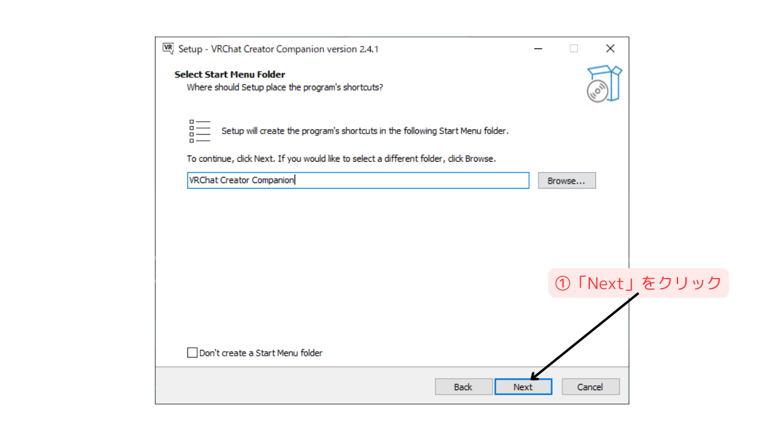This screenshot has height=441, width=784.
Task: Click "Where should Setup place" subtitle text
Action: point(285,88)
